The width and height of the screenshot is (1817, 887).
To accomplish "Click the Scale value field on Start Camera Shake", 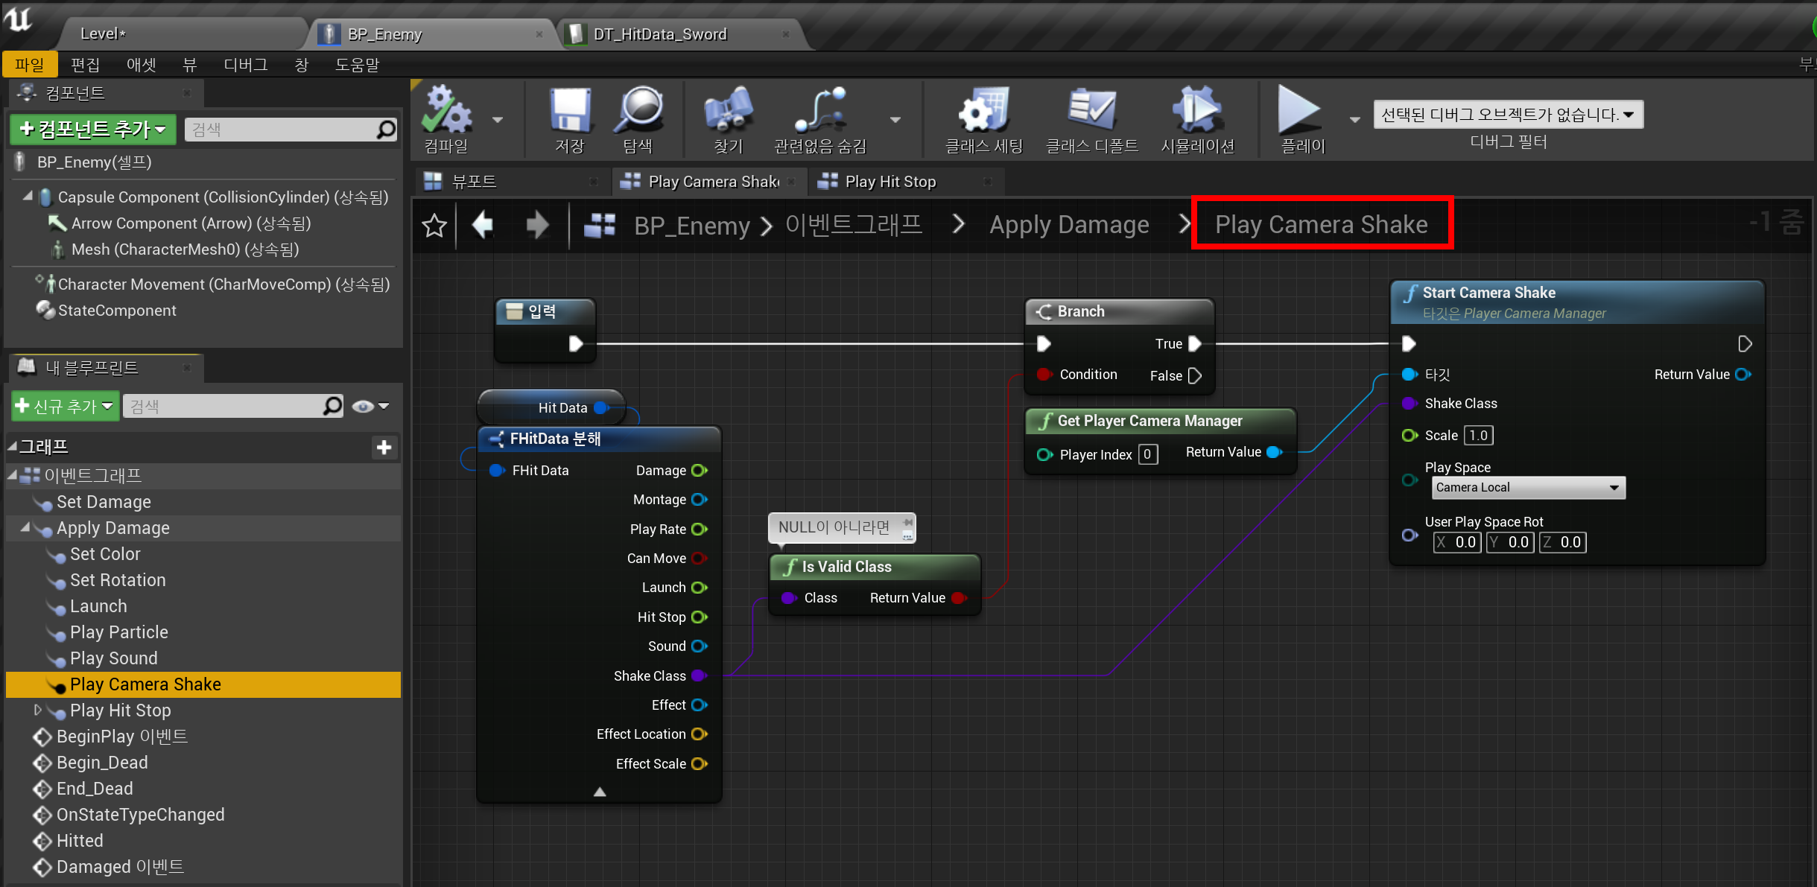I will pyautogui.click(x=1478, y=436).
